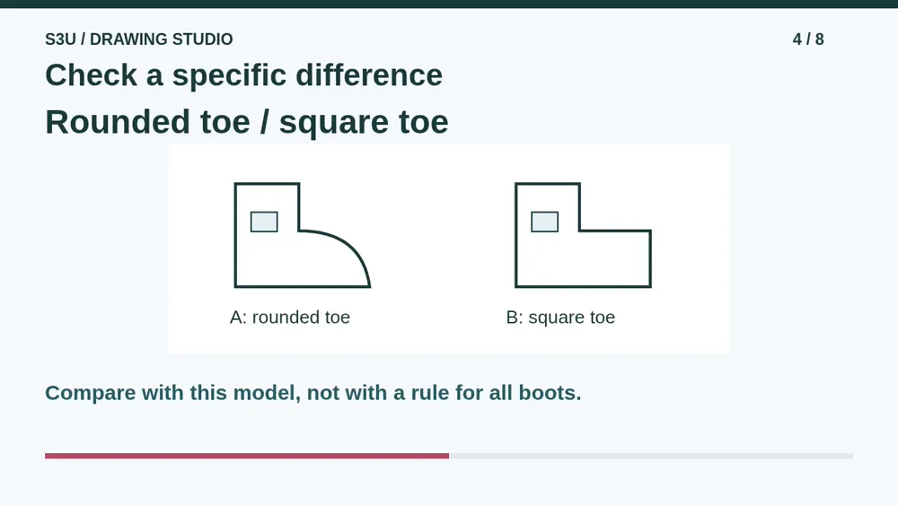Click 'Rounded toe / square toe' heading
898x505 pixels.
tap(247, 122)
